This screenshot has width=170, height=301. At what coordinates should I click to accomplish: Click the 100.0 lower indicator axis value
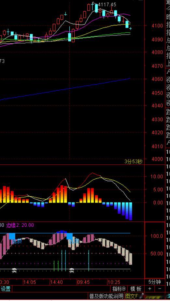tap(157, 236)
